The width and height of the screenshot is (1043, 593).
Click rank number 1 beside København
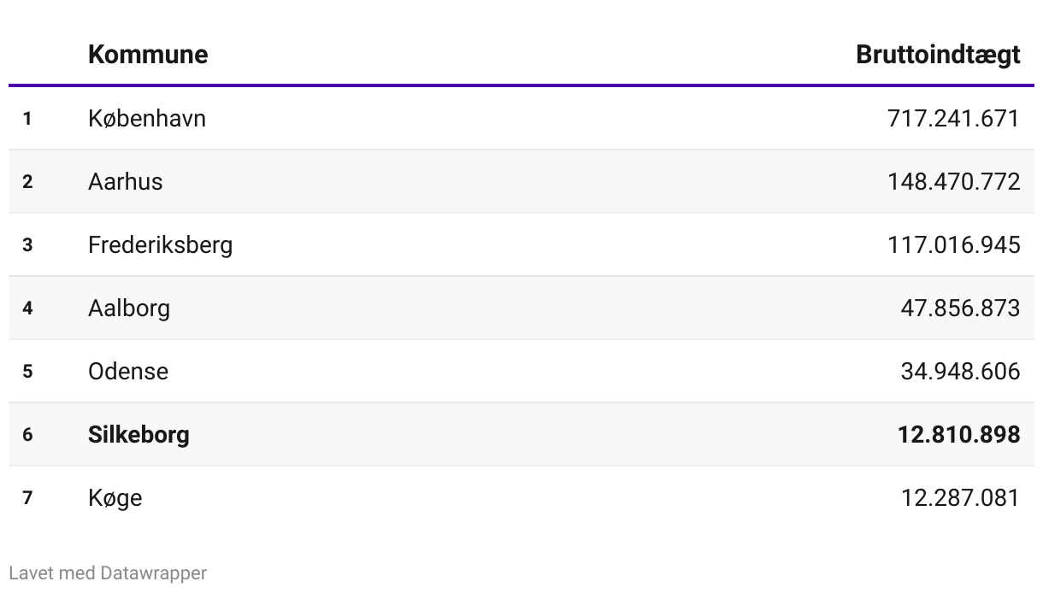point(27,119)
